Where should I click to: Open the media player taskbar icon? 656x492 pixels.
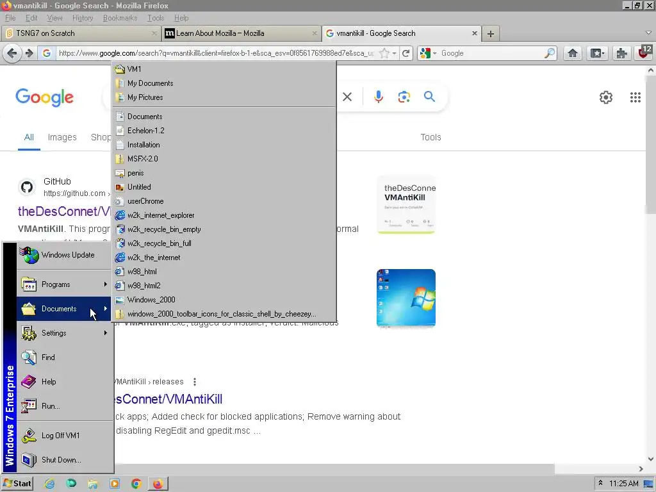click(114, 484)
